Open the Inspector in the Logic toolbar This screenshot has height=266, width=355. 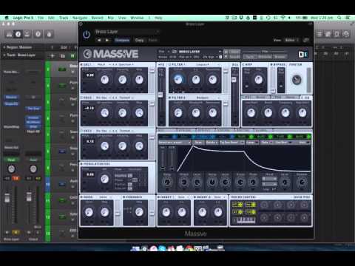[x=18, y=34]
